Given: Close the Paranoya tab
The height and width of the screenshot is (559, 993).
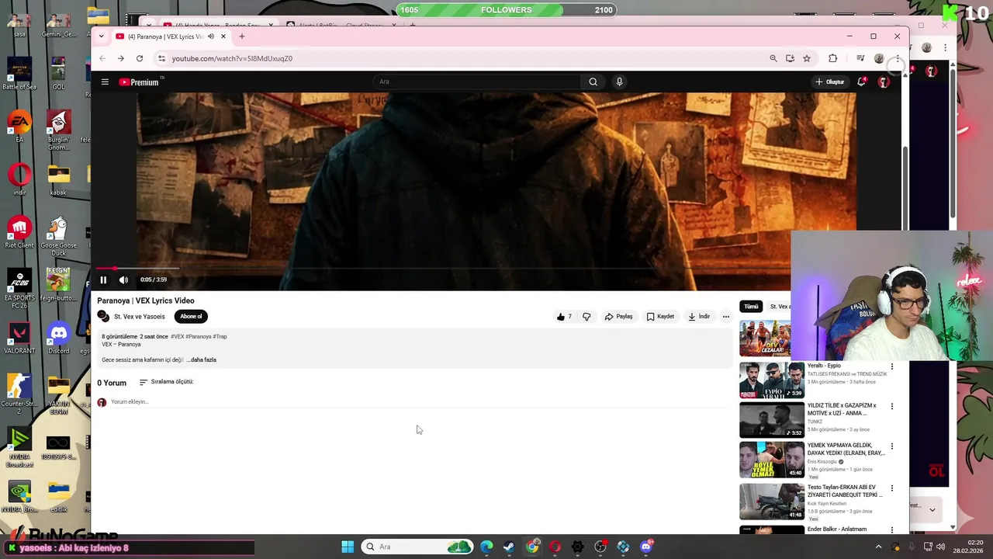Looking at the screenshot, I should pyautogui.click(x=223, y=36).
